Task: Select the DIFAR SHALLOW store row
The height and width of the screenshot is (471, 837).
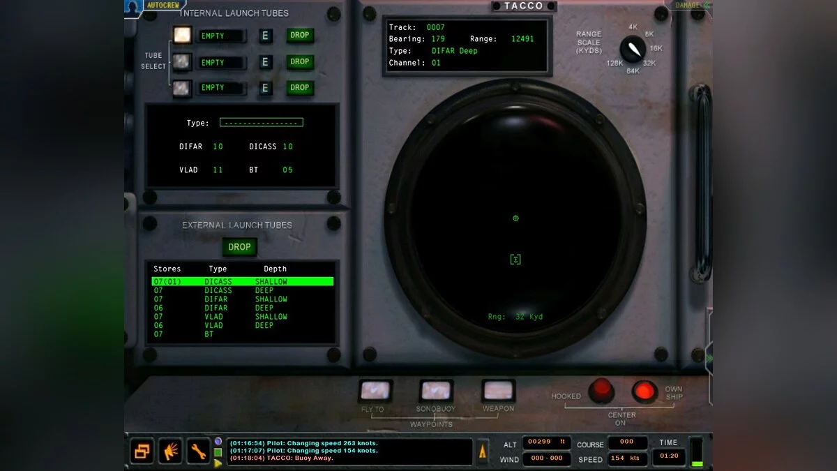Action: tap(242, 299)
